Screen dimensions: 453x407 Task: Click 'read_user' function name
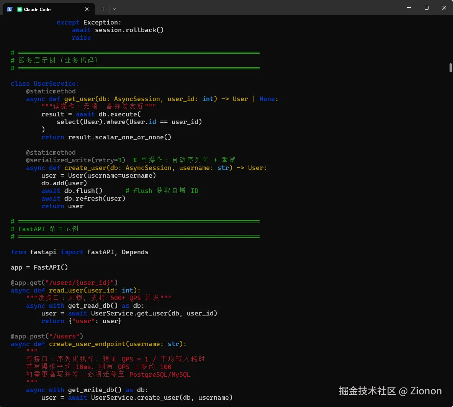pyautogui.click(x=66, y=290)
